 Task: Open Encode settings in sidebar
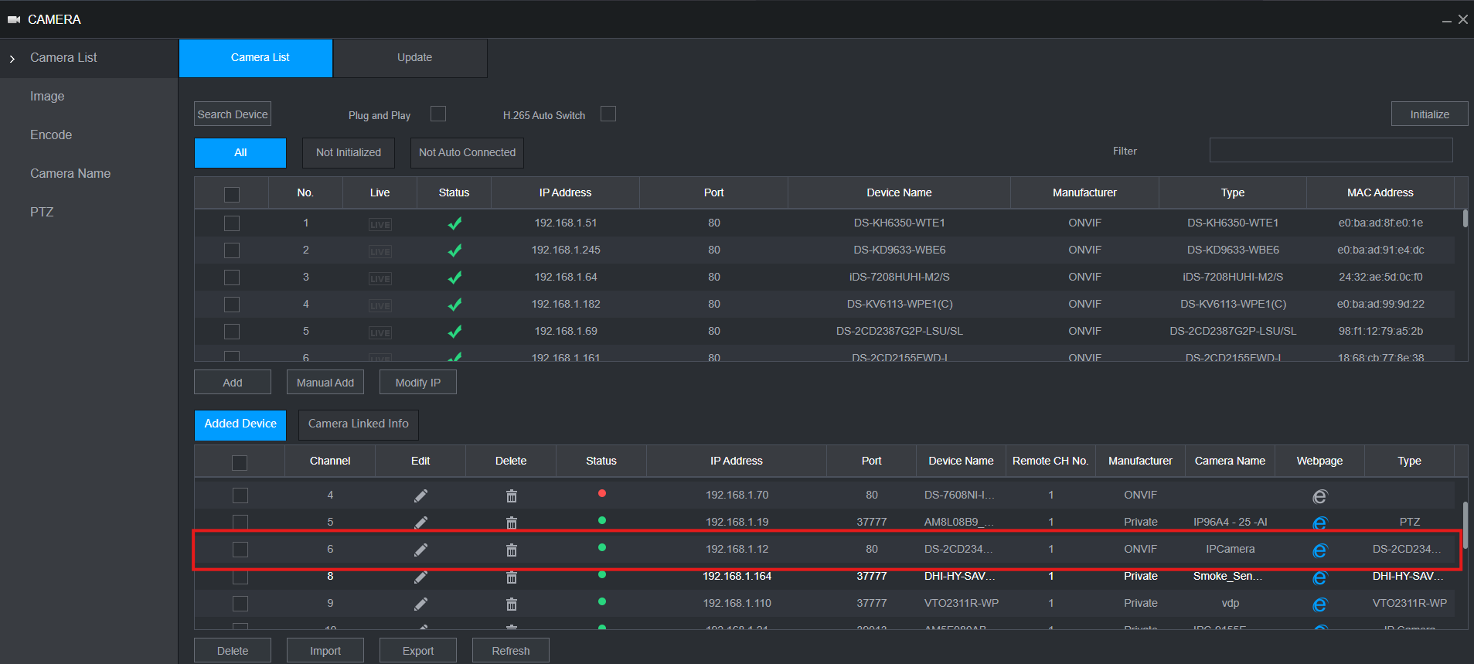pyautogui.click(x=51, y=135)
